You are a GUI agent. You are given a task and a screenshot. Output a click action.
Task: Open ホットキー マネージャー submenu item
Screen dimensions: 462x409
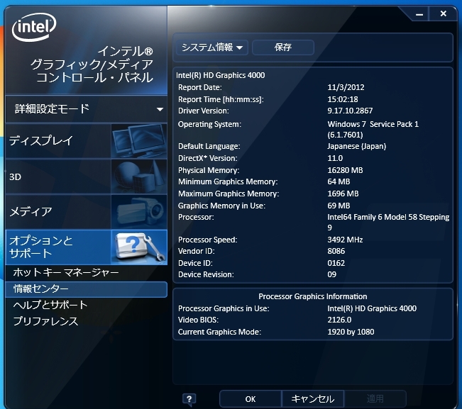pyautogui.click(x=66, y=272)
